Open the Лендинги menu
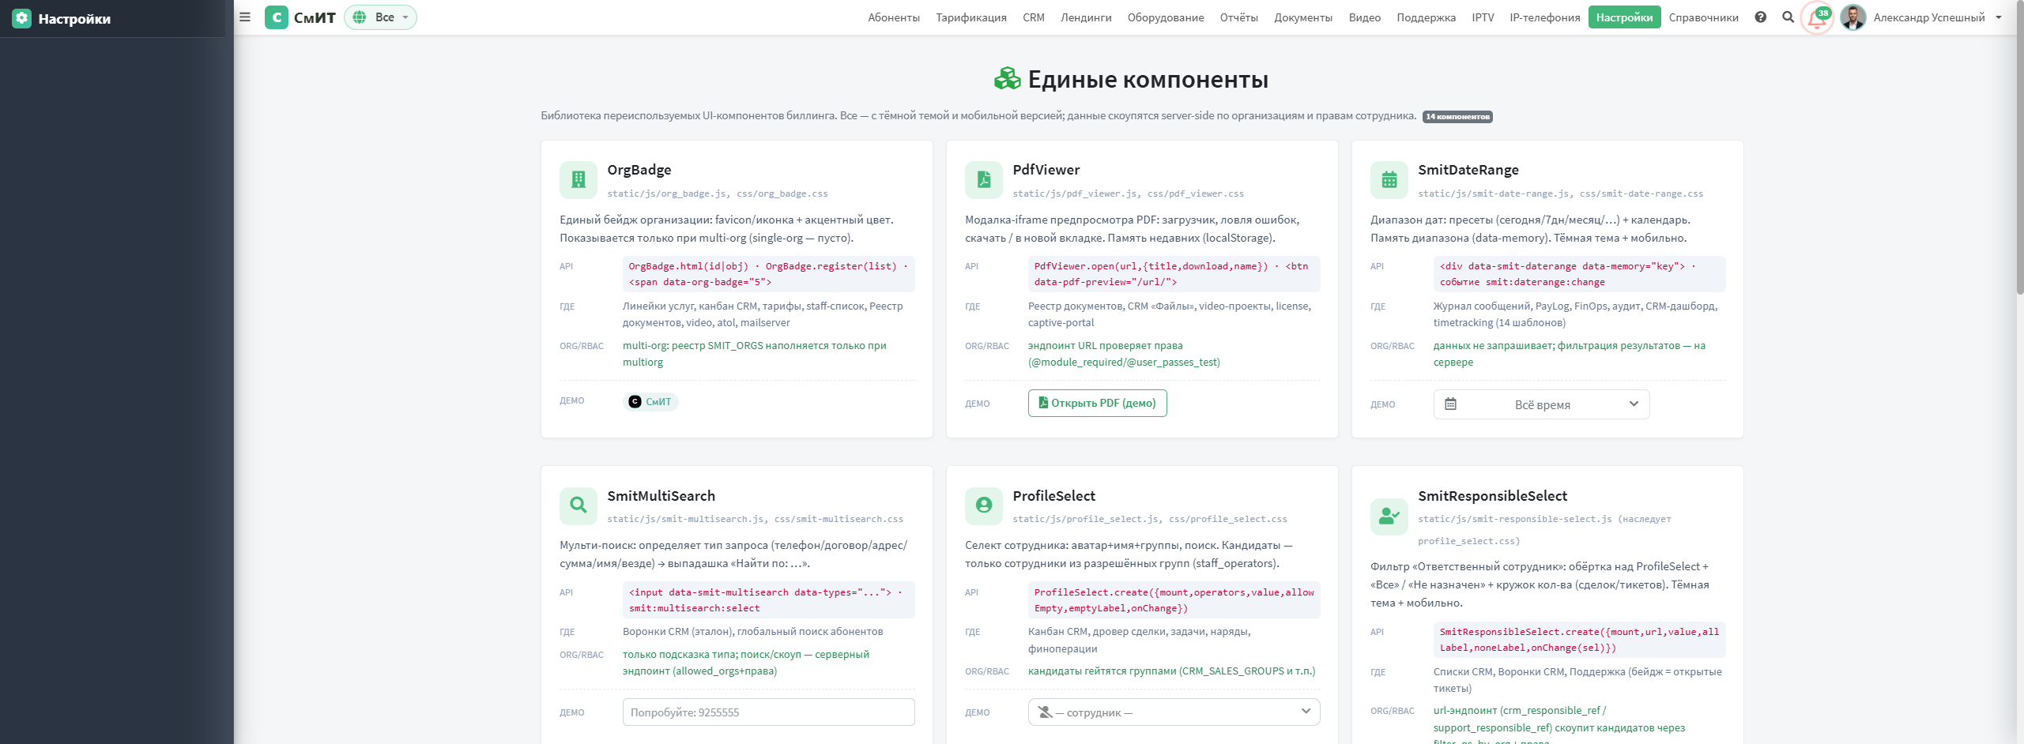Screen dimensions: 2024x744 [1086, 17]
